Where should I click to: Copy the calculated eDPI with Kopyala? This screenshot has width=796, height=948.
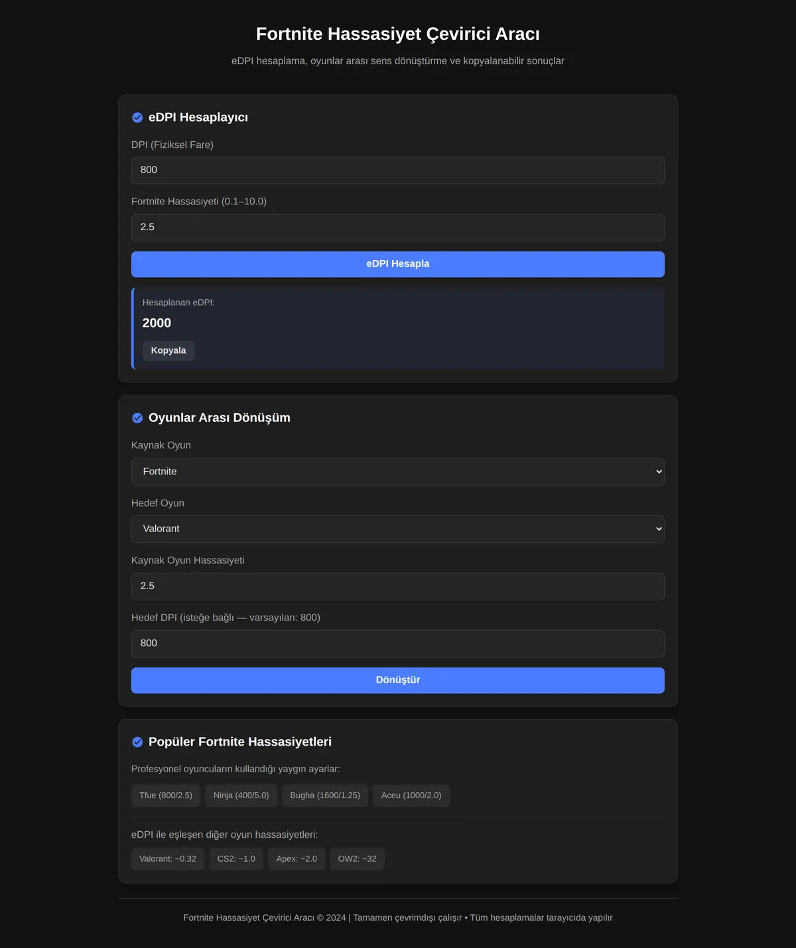(168, 350)
